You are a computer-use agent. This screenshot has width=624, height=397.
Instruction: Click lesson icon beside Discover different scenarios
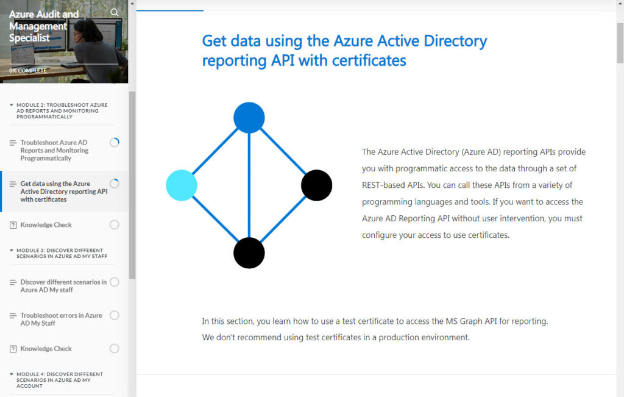[x=13, y=282]
